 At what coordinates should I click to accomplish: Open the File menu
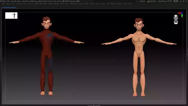(32, 4)
